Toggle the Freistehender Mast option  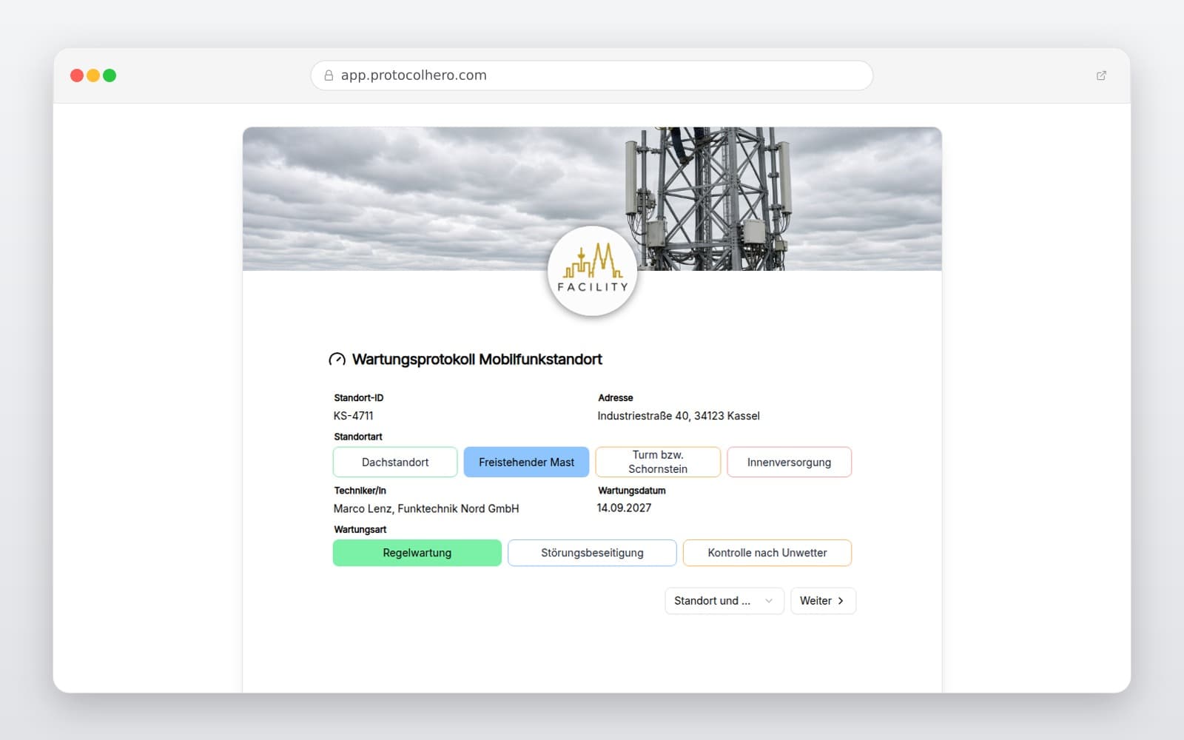point(526,462)
